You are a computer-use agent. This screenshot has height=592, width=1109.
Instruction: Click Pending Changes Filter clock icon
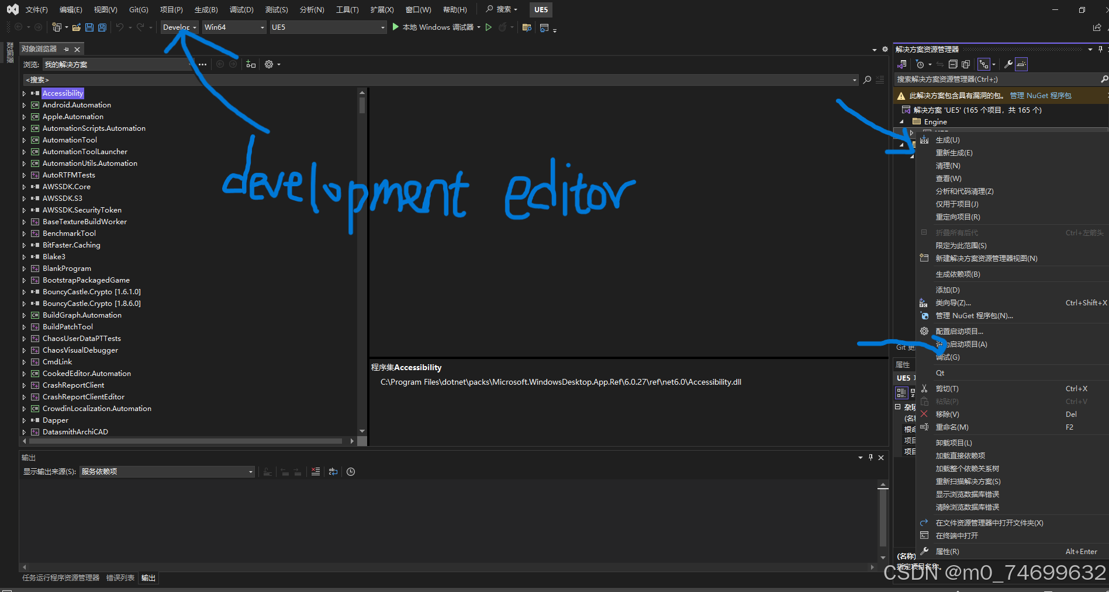[920, 64]
